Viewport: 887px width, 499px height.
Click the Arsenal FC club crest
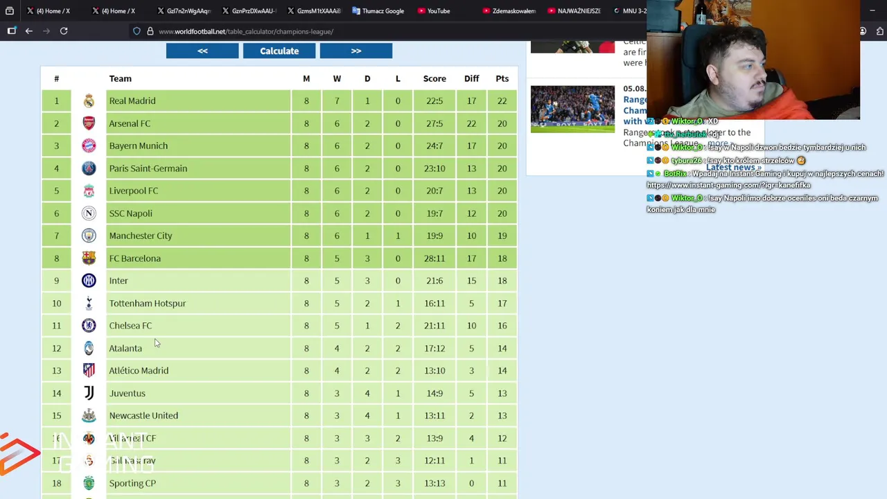[x=89, y=123]
